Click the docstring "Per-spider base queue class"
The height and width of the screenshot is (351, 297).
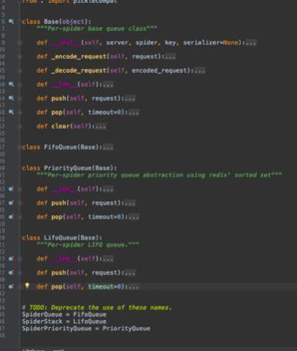pyautogui.click(x=97, y=28)
